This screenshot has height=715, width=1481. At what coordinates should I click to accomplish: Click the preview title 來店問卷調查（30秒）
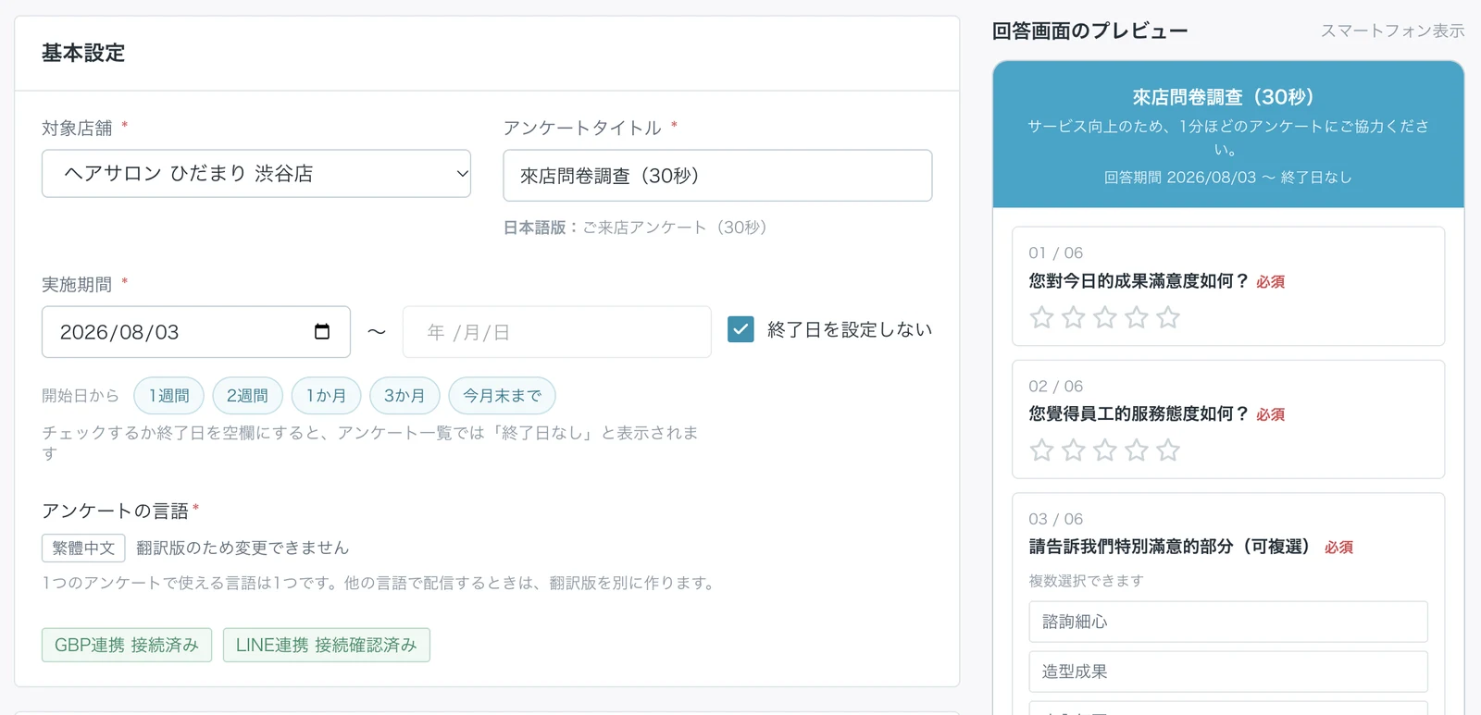click(1228, 97)
